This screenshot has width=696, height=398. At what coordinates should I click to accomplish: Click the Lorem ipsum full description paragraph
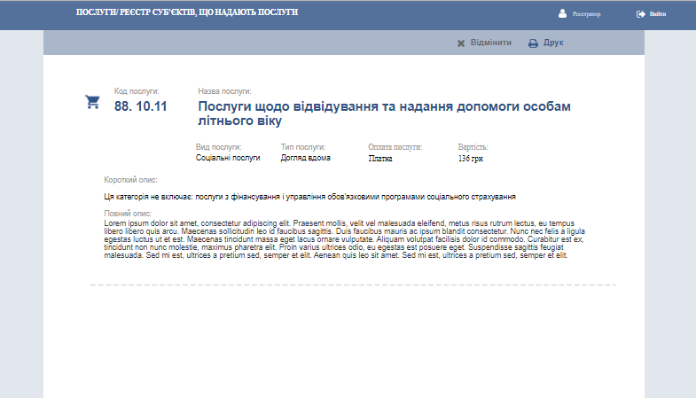coord(344,238)
